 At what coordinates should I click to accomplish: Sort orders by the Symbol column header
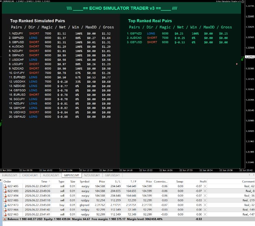pos(85,182)
